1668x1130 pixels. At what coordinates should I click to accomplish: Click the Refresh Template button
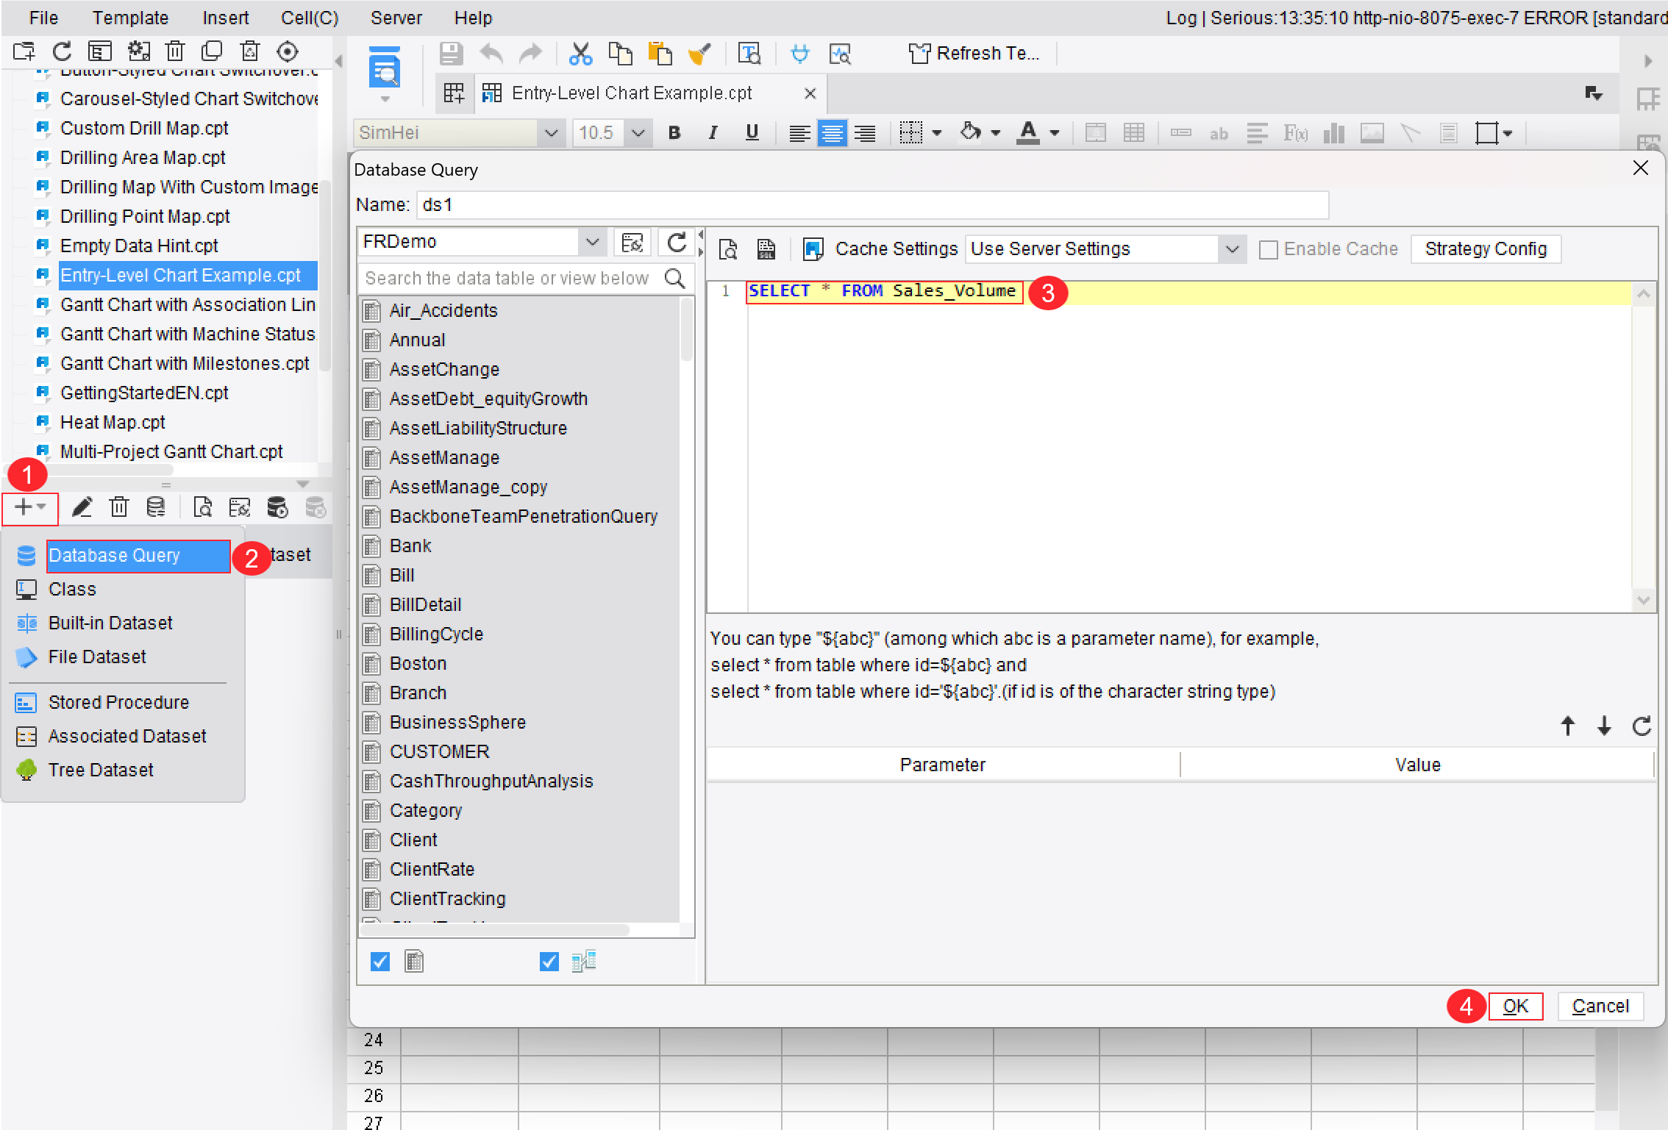point(974,54)
